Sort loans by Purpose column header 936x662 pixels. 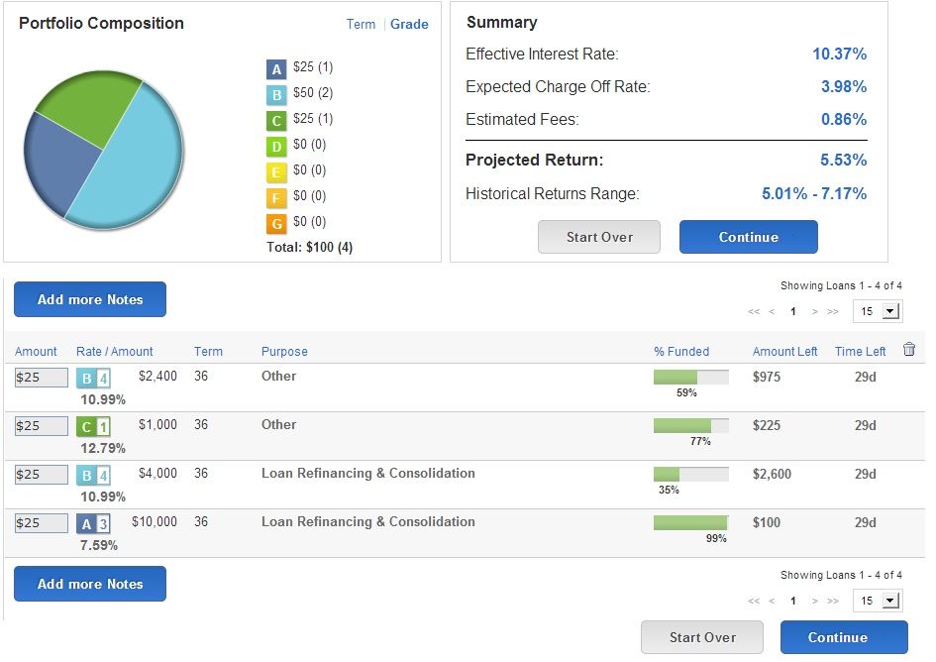pos(284,351)
